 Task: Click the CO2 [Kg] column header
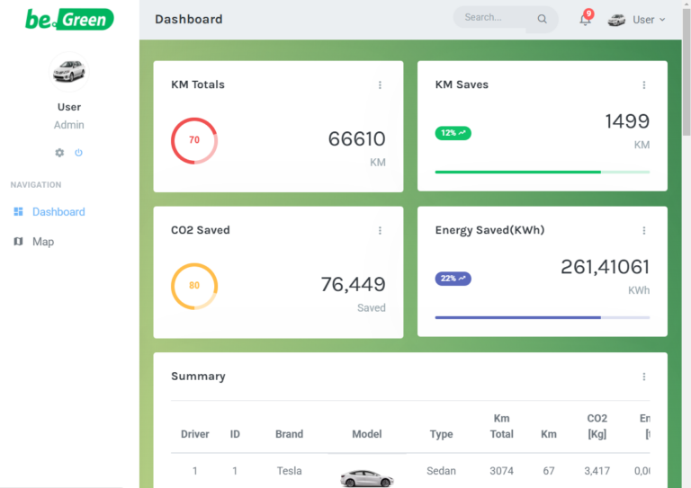tap(597, 426)
